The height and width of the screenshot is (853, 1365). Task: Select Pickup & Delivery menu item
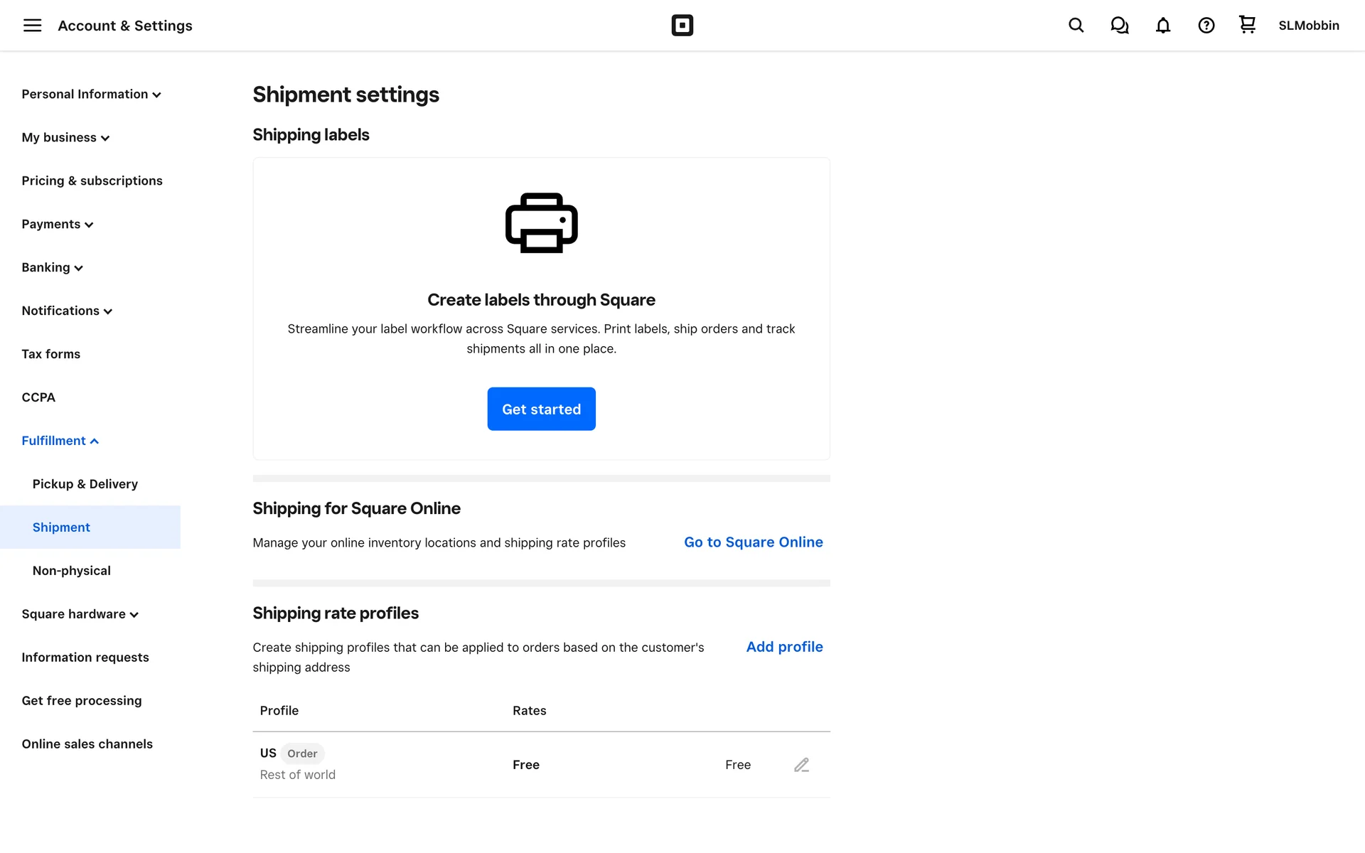pyautogui.click(x=85, y=484)
